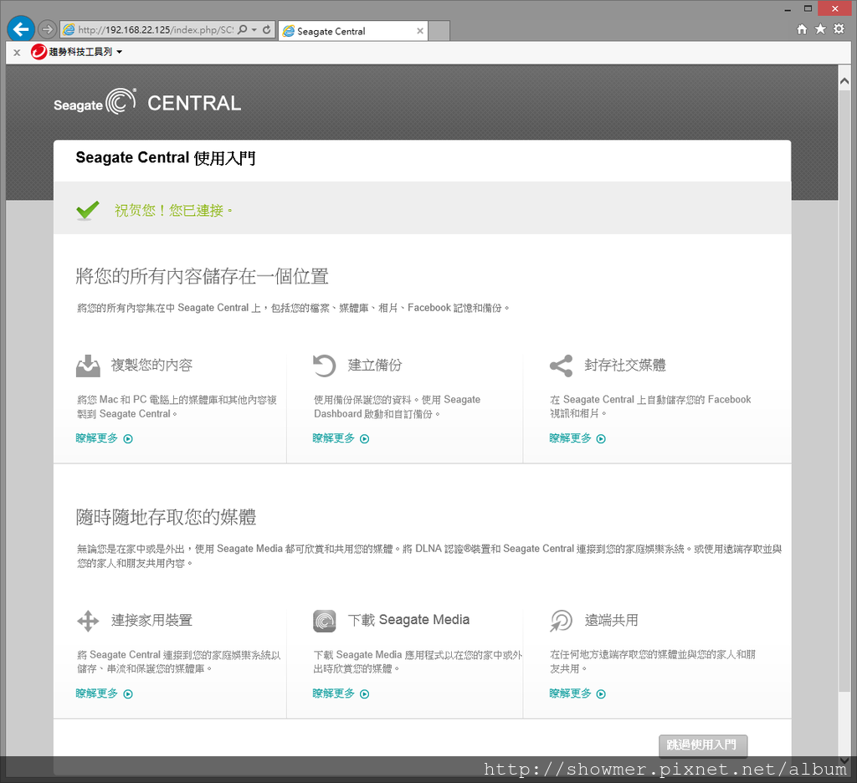
Task: Click the address bar search magnifier icon
Action: (x=243, y=29)
